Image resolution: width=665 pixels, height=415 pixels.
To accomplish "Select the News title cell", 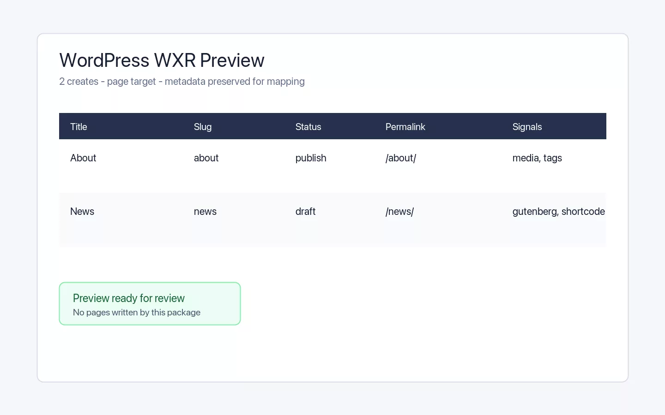I will [82, 212].
